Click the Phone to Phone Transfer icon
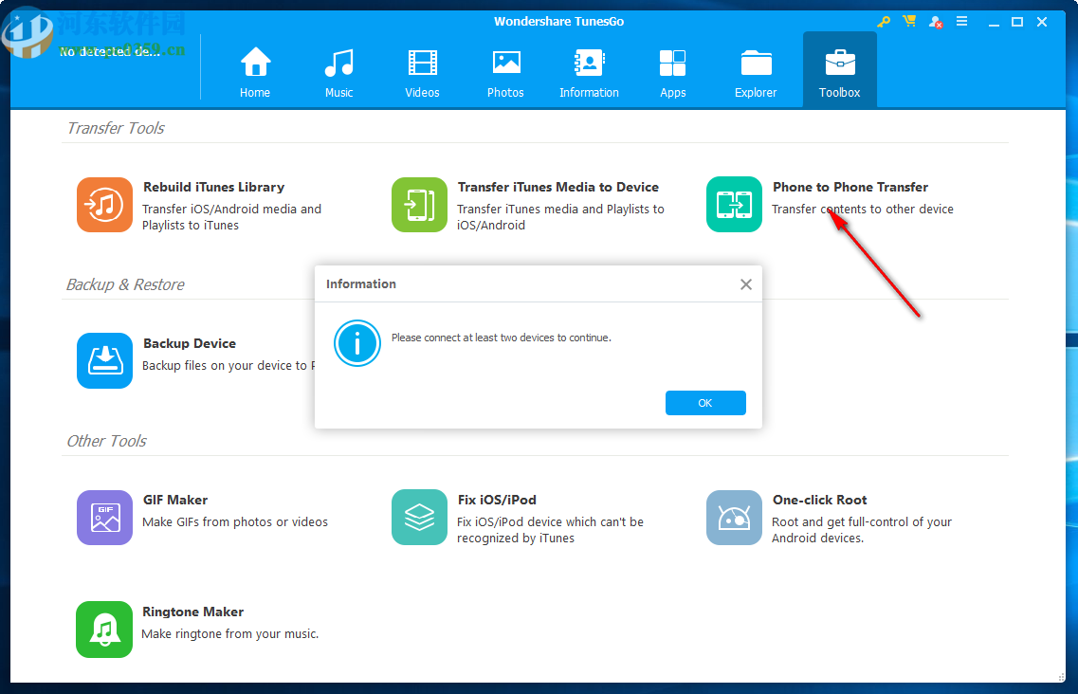Image resolution: width=1078 pixels, height=694 pixels. point(734,204)
